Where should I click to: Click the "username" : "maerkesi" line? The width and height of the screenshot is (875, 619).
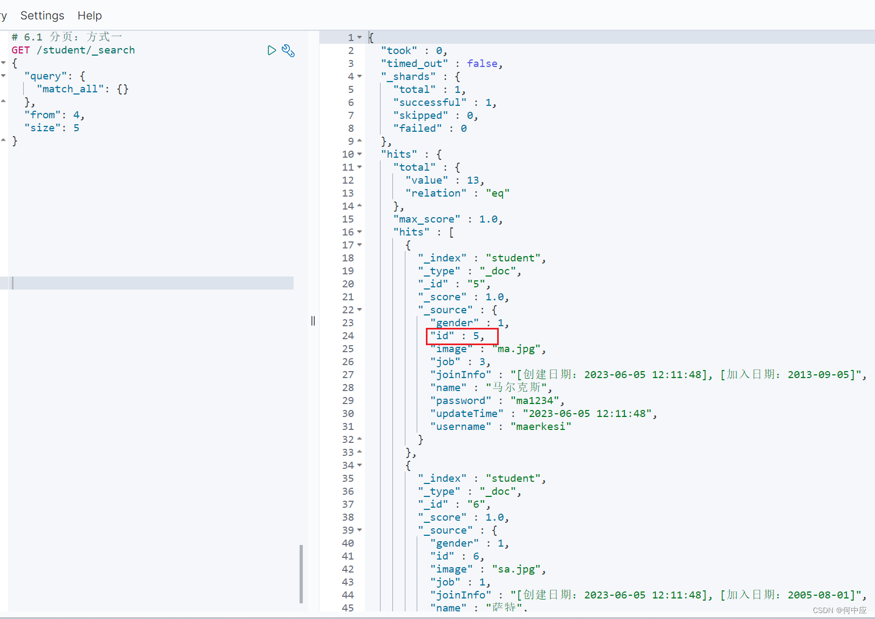click(500, 426)
